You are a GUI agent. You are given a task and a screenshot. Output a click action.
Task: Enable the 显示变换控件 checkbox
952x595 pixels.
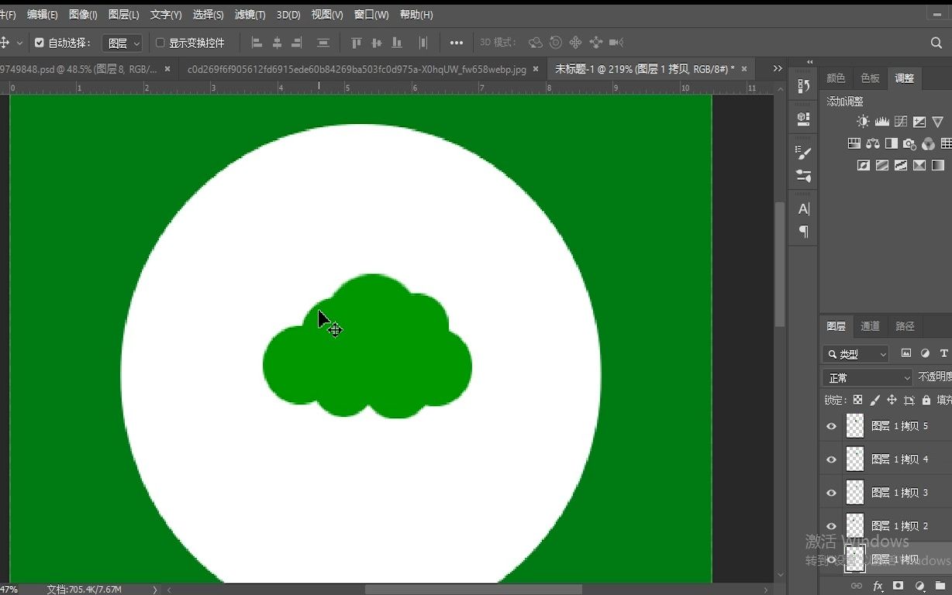[x=160, y=43]
